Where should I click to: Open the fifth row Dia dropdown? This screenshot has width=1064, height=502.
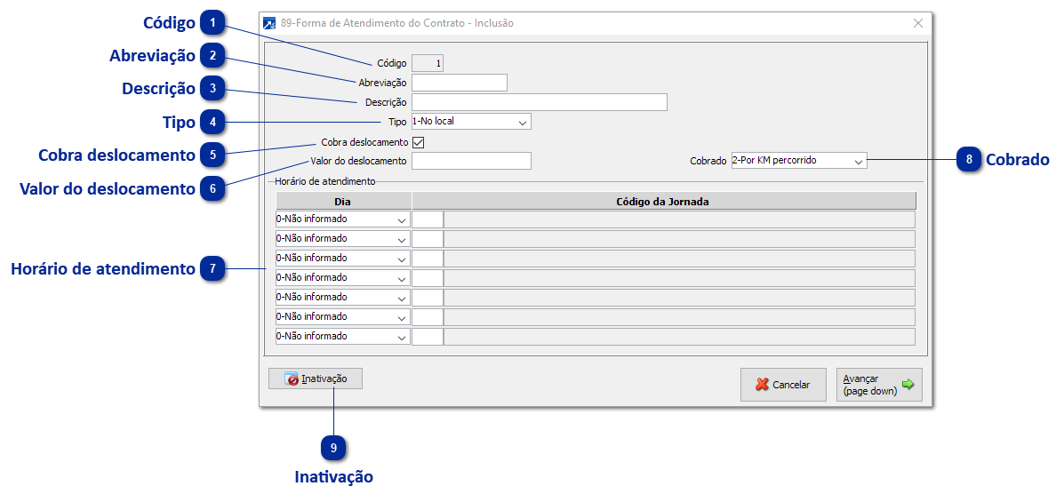[343, 297]
